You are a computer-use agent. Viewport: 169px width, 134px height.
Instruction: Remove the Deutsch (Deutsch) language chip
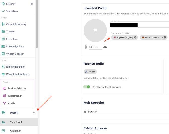point(165,37)
